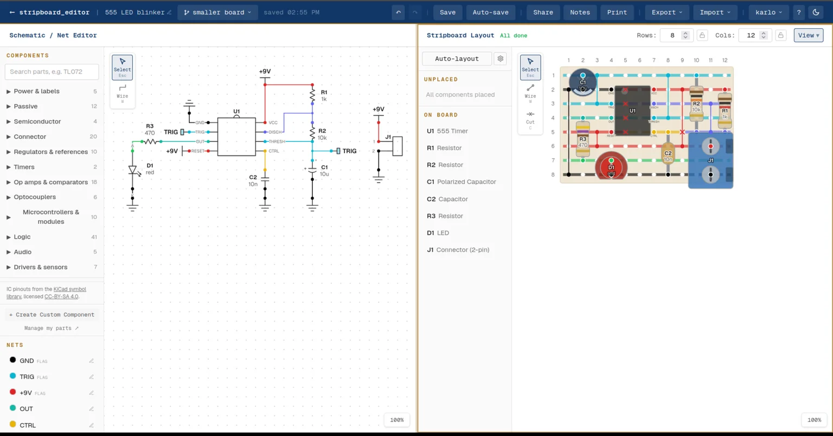Open Notes
The image size is (833, 436).
click(580, 12)
